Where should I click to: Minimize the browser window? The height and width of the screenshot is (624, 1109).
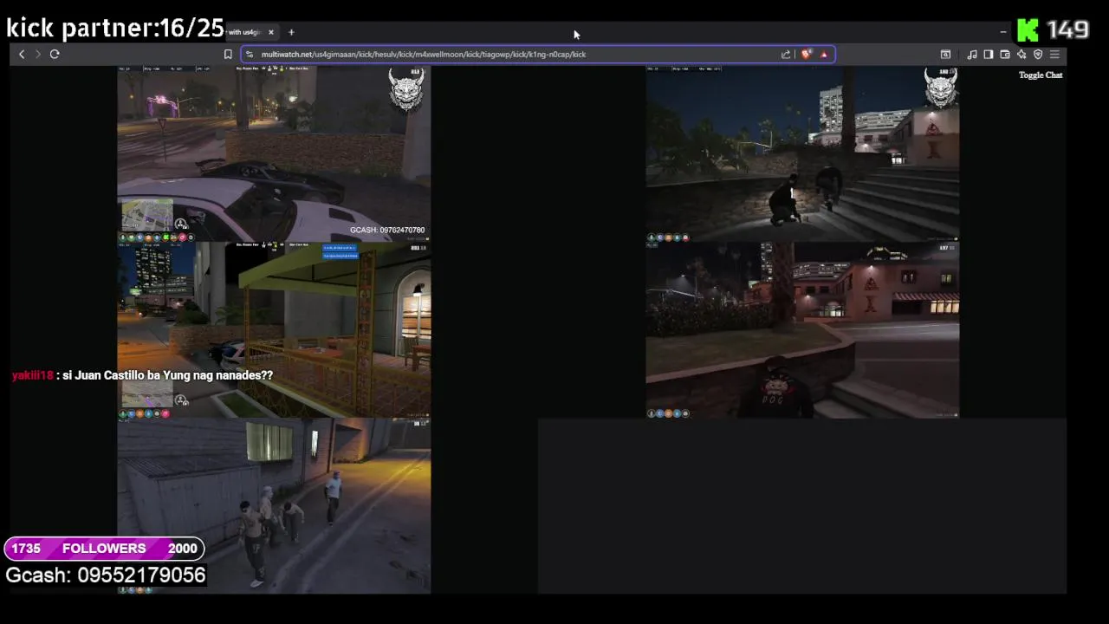[1003, 32]
